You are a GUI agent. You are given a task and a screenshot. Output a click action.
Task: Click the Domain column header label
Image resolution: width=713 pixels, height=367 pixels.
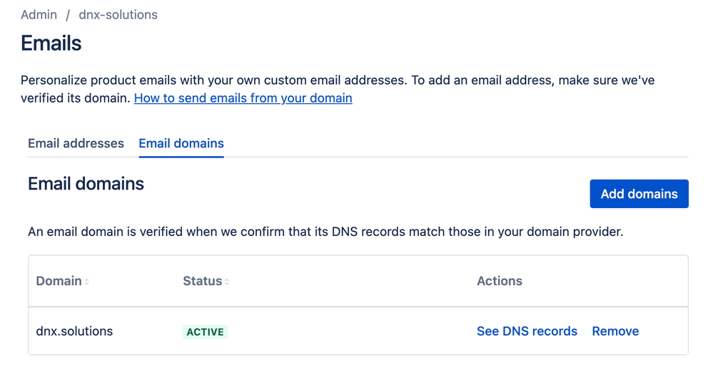59,281
